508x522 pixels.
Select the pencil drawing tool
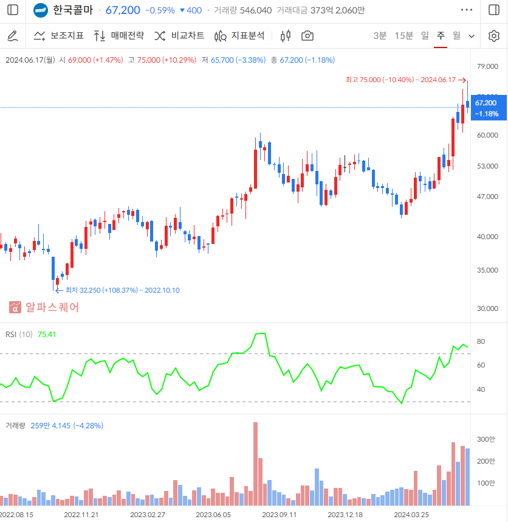point(13,36)
